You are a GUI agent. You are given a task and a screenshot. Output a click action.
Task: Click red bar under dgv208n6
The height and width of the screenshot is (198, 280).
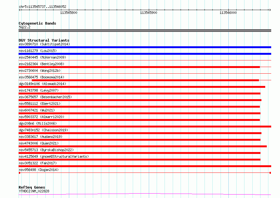coord(145,127)
